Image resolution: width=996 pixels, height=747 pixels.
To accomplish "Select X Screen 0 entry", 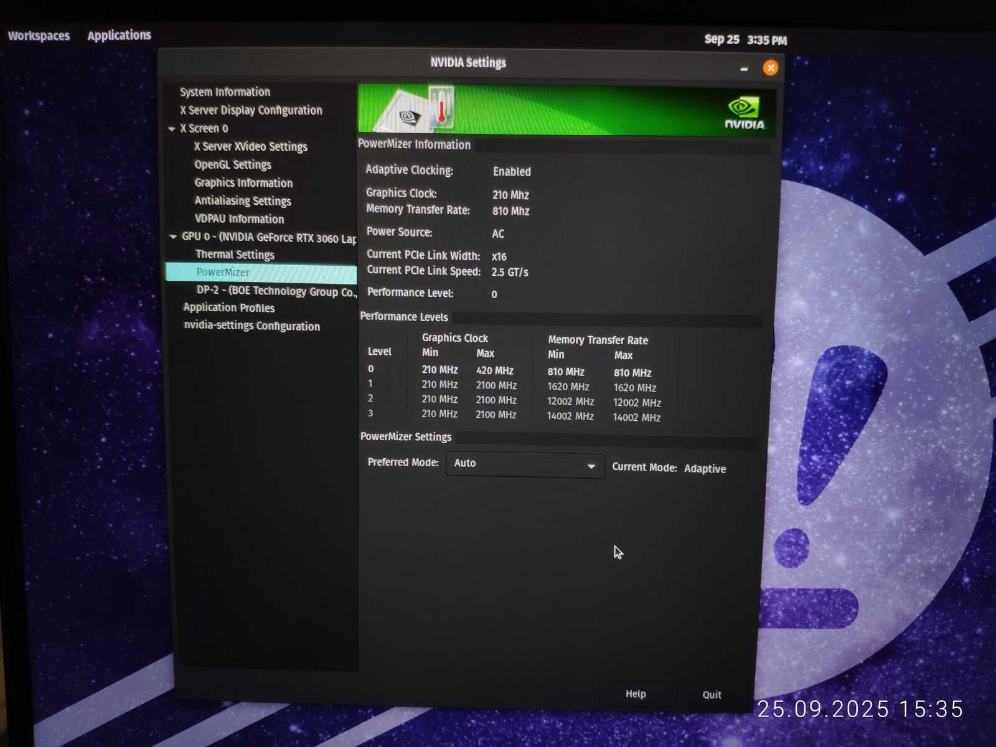I will coord(204,128).
